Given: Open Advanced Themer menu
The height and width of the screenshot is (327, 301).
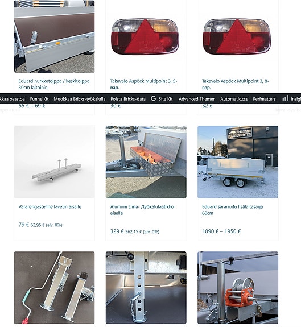Looking at the screenshot, I should (x=196, y=99).
